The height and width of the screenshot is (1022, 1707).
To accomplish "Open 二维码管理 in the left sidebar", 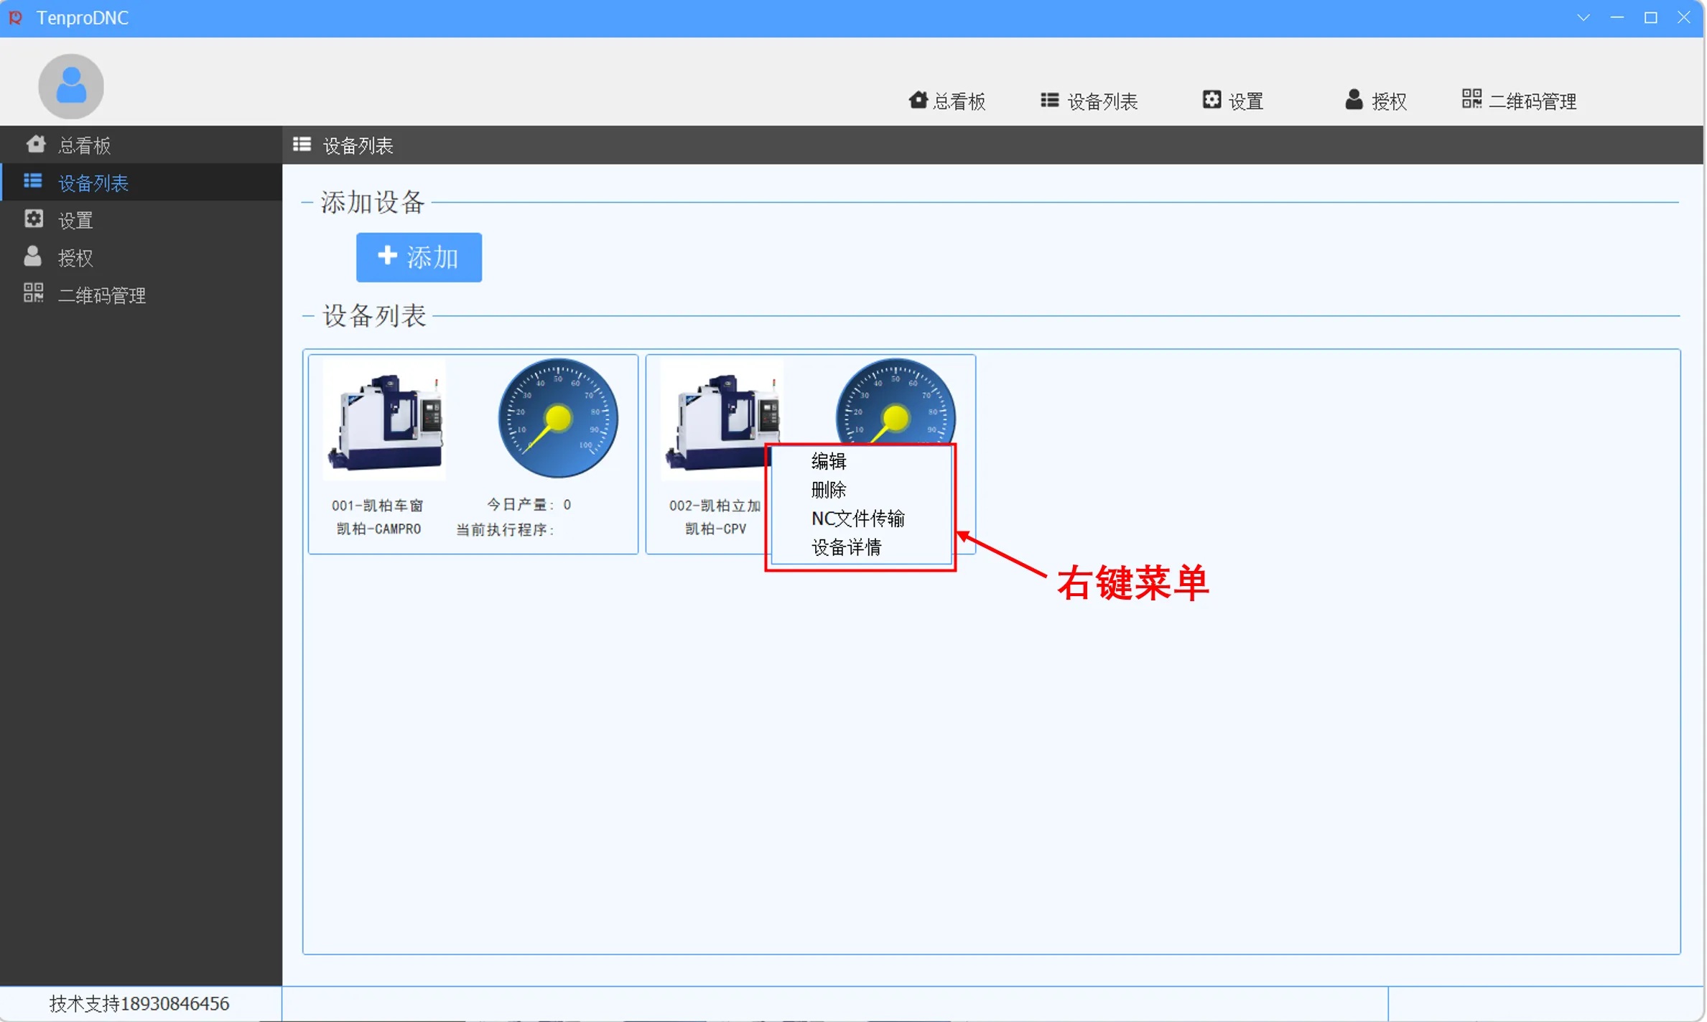I will click(101, 295).
